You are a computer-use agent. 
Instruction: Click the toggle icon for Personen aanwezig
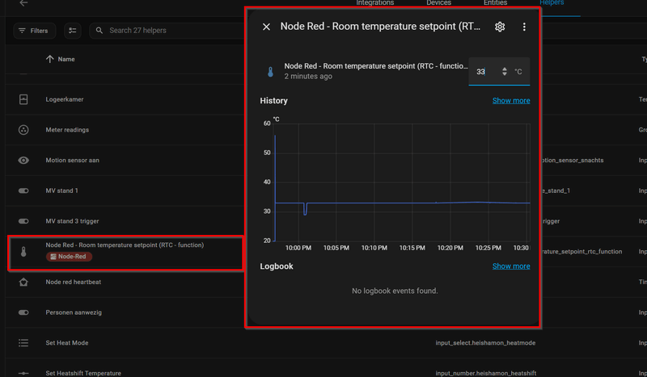[23, 312]
